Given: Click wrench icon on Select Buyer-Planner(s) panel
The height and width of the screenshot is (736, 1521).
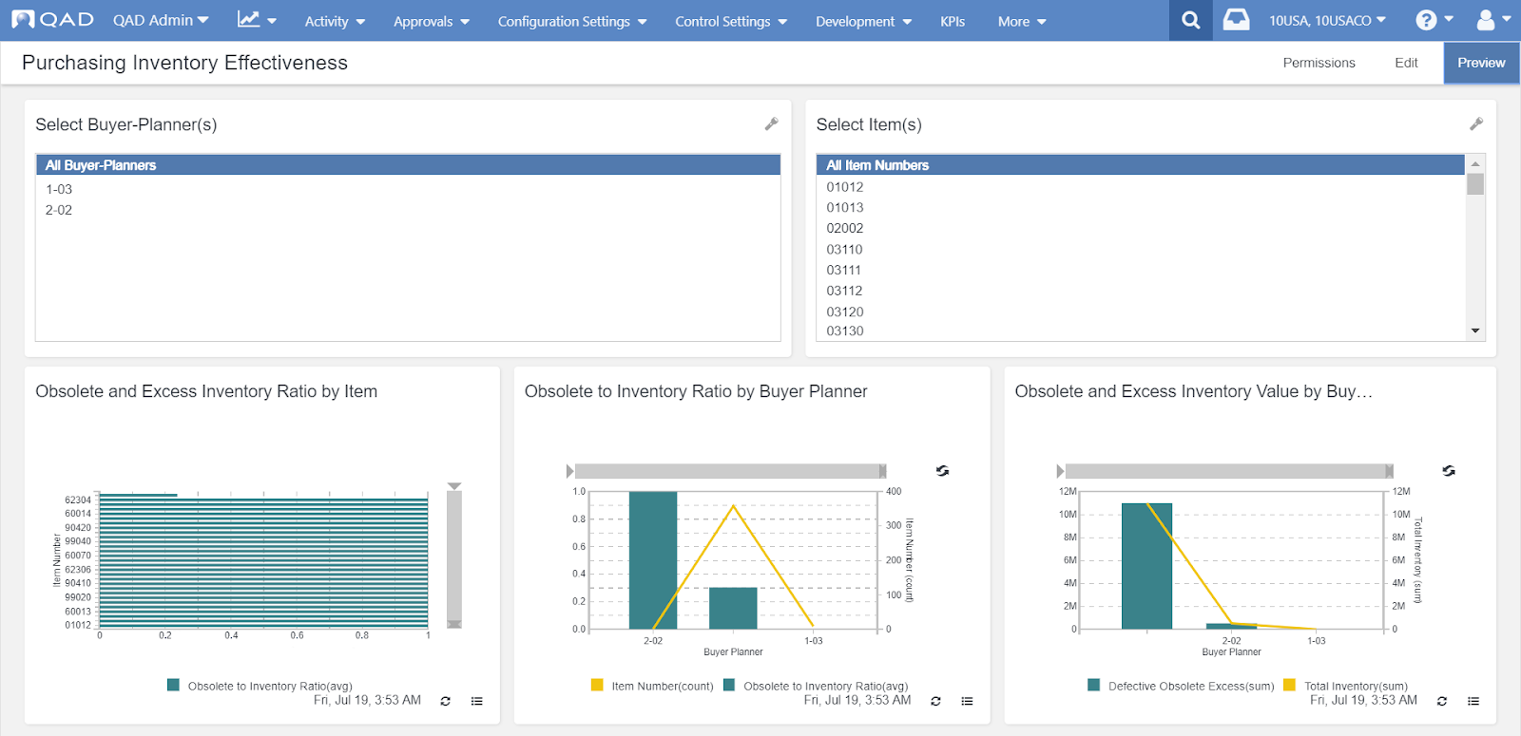Looking at the screenshot, I should click(771, 123).
